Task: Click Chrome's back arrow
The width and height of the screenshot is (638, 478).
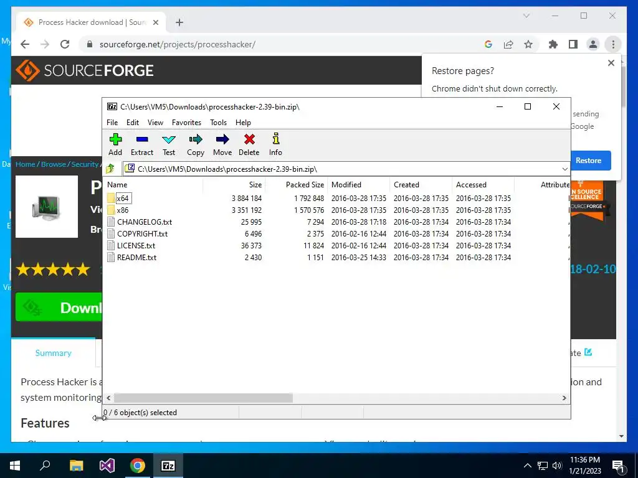Action: point(25,44)
